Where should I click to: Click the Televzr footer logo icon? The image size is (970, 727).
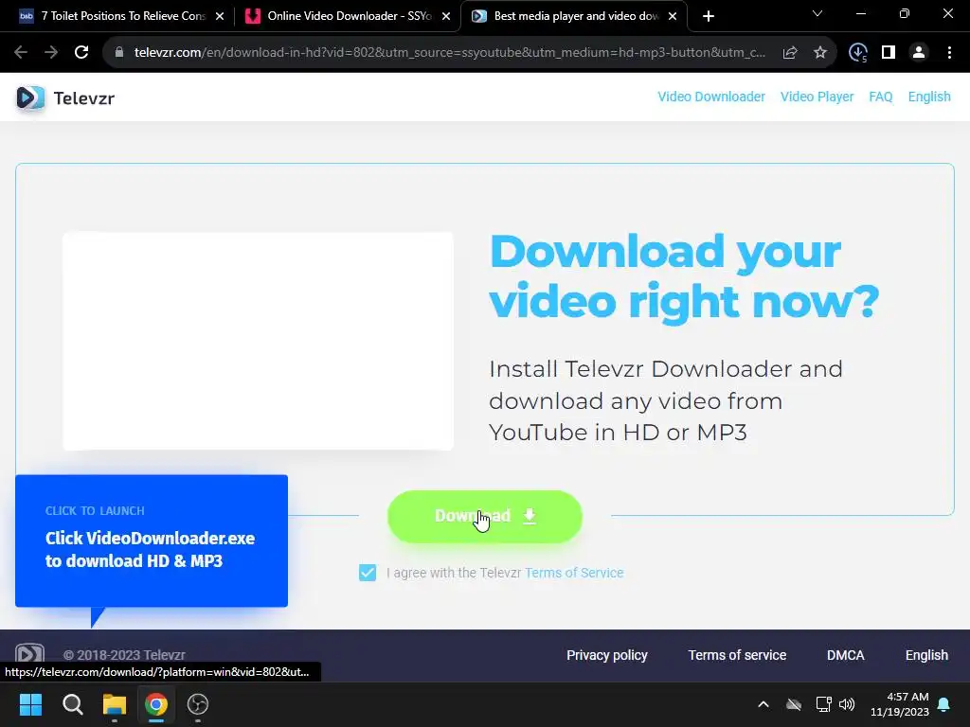(x=29, y=654)
